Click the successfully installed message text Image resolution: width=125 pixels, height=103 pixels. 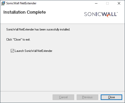(x=38, y=29)
